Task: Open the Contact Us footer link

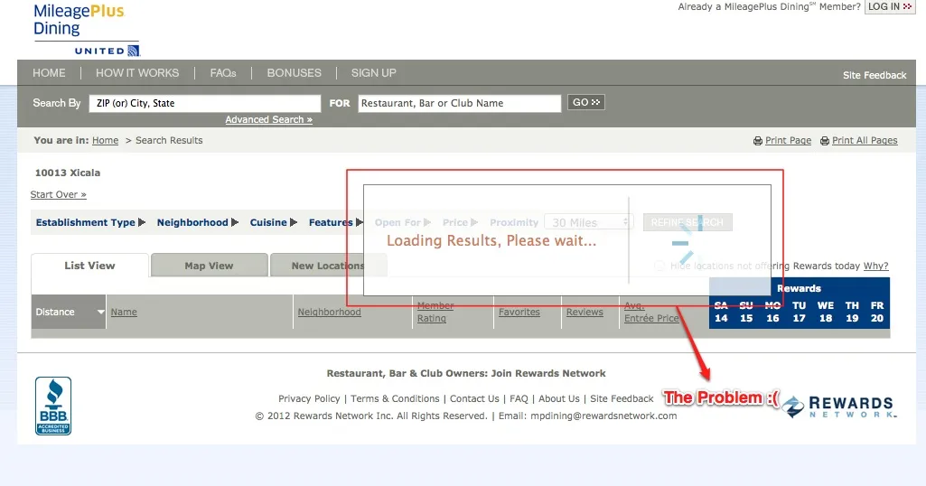Action: [474, 398]
